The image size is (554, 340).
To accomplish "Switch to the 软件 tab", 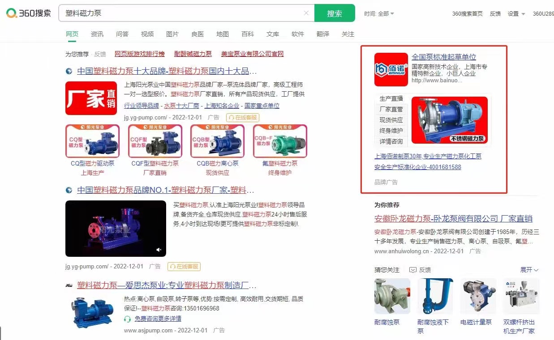I will tap(298, 34).
